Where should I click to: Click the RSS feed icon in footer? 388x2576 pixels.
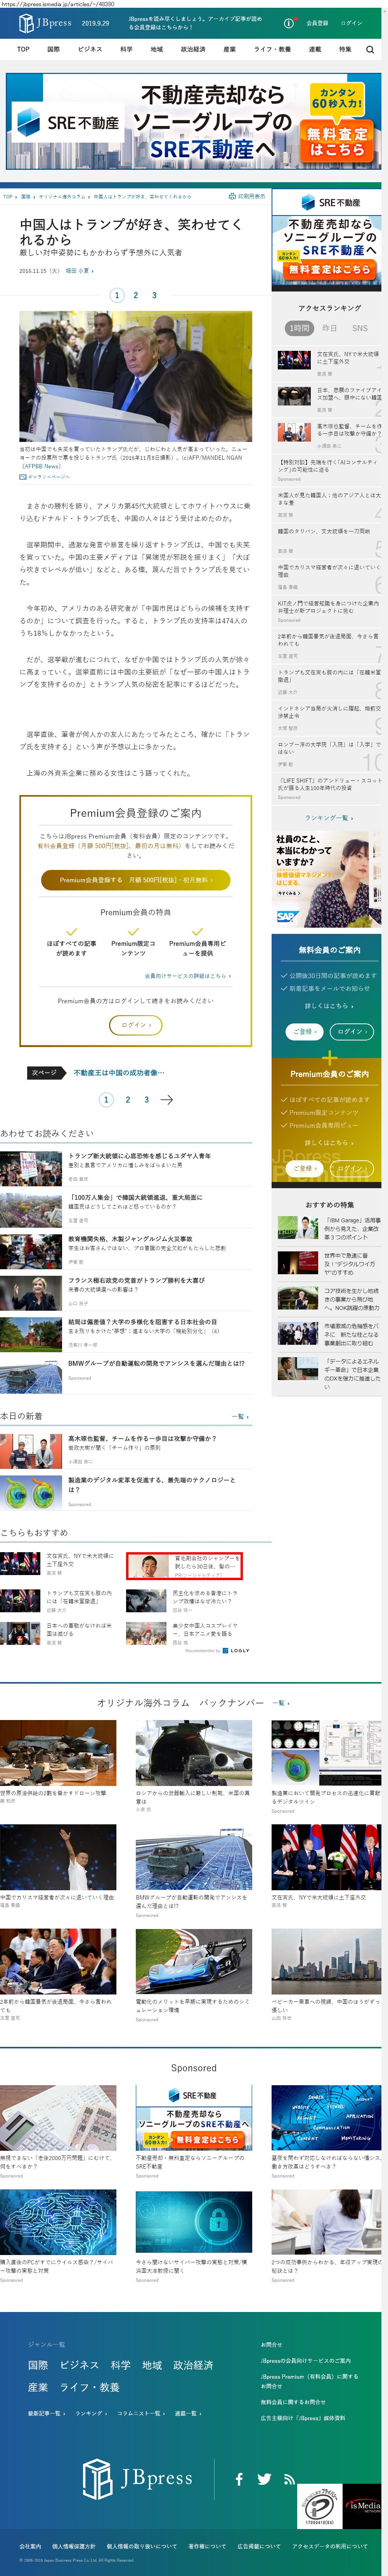pyautogui.click(x=289, y=2479)
